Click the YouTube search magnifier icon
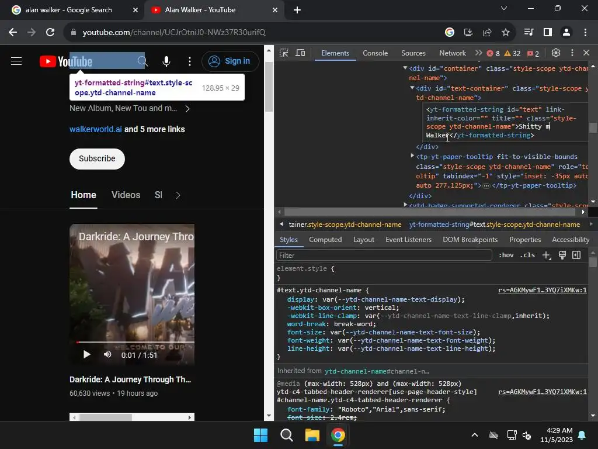The width and height of the screenshot is (598, 449). 142,61
